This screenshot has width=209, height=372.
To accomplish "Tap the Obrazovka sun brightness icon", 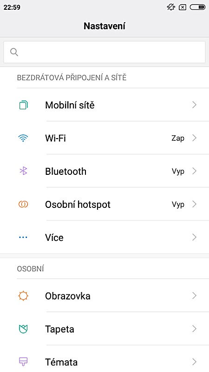I will coord(23,296).
